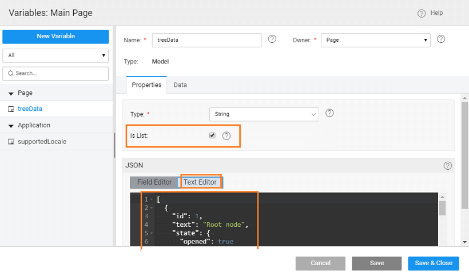The height and width of the screenshot is (280, 469).
Task: Click the Save & Close button
Action: pyautogui.click(x=434, y=263)
